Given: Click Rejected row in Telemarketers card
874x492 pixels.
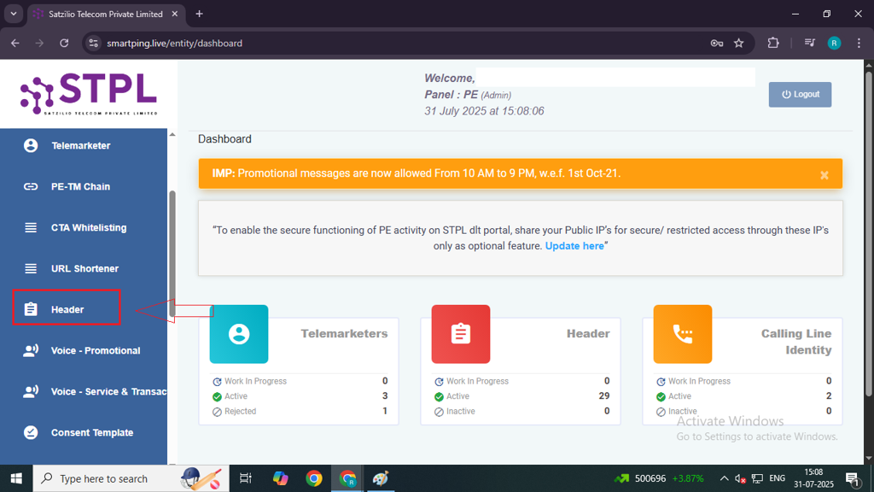Looking at the screenshot, I should pyautogui.click(x=299, y=411).
